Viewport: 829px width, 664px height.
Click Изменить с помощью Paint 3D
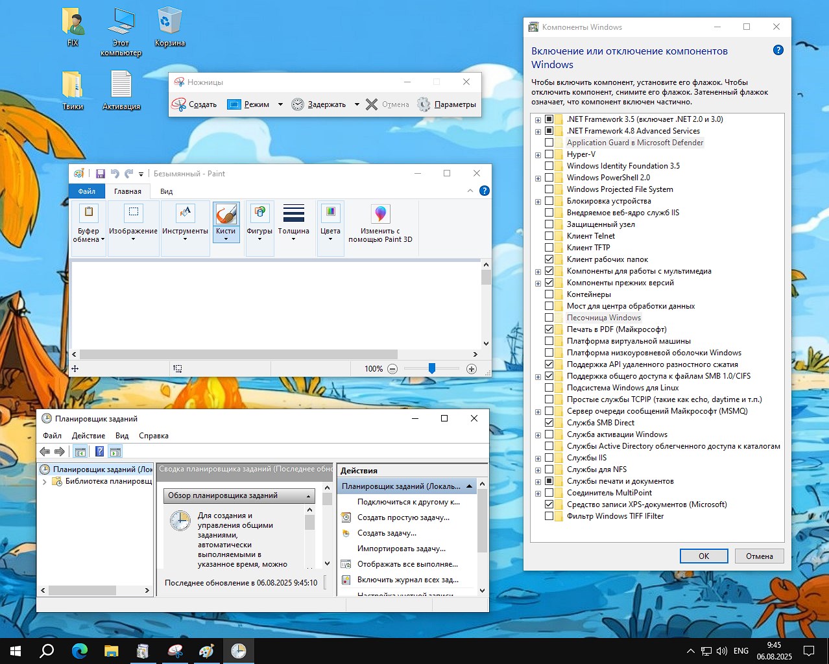pyautogui.click(x=380, y=222)
